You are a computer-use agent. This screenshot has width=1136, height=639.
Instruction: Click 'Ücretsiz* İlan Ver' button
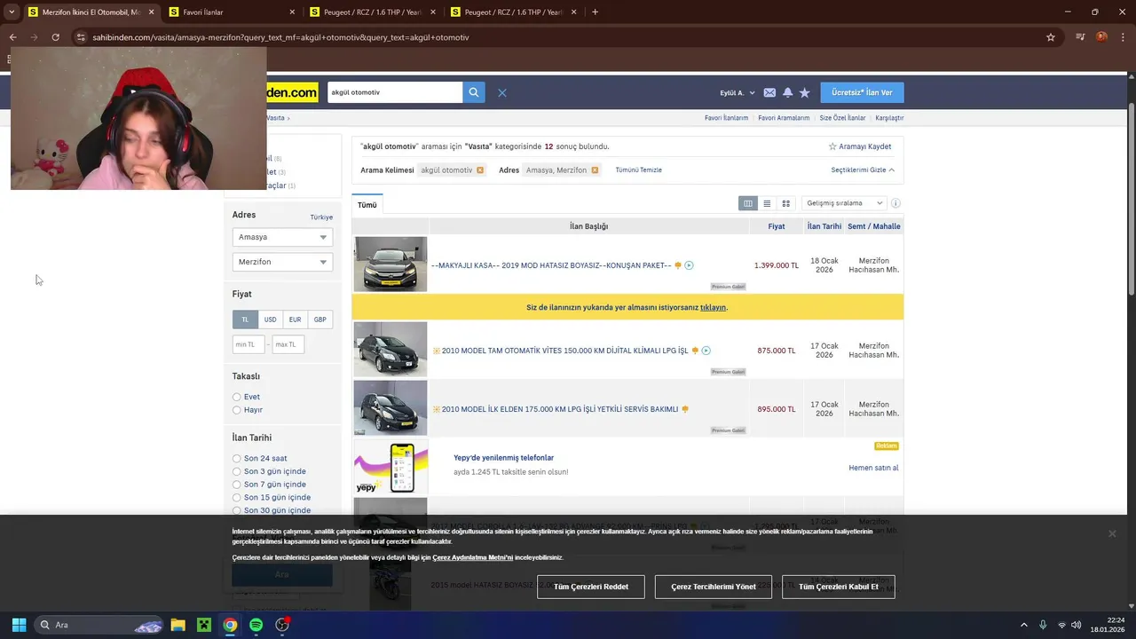pyautogui.click(x=862, y=92)
